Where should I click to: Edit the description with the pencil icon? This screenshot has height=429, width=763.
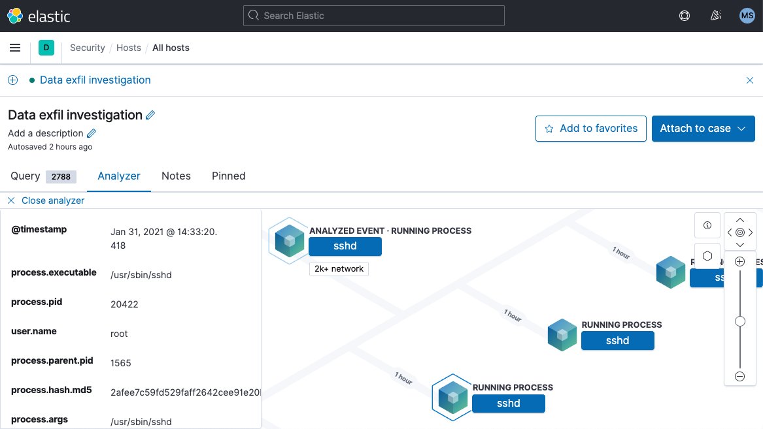click(x=91, y=133)
